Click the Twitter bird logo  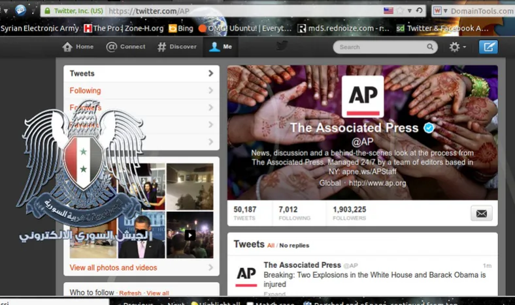pyautogui.click(x=282, y=46)
